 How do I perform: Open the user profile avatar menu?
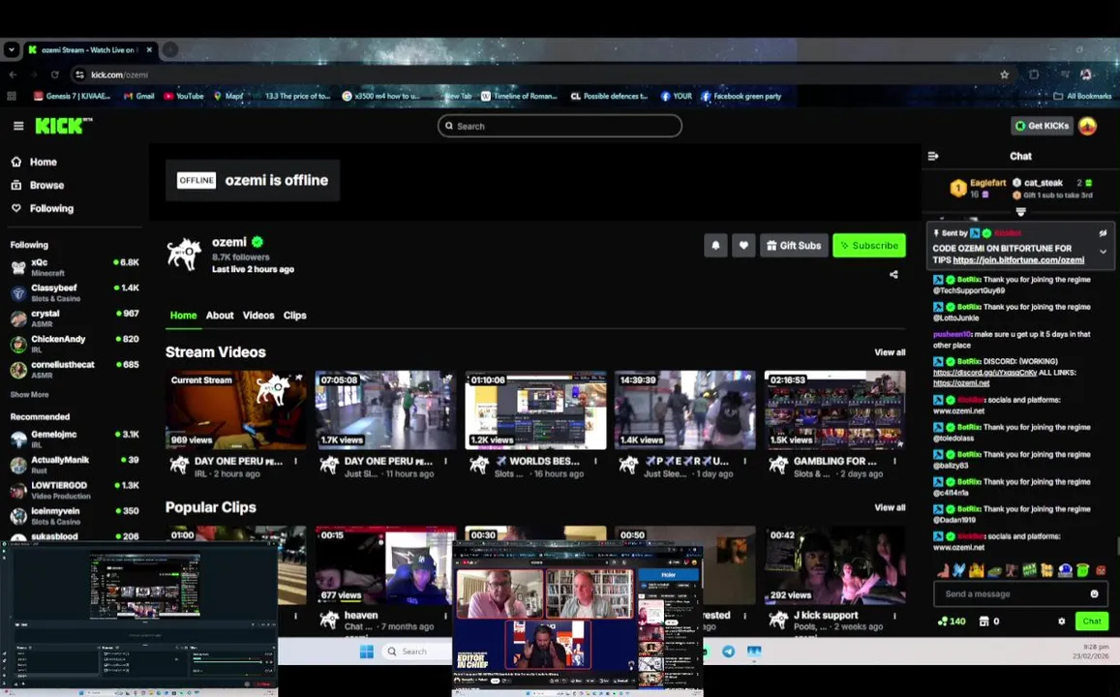1087,126
